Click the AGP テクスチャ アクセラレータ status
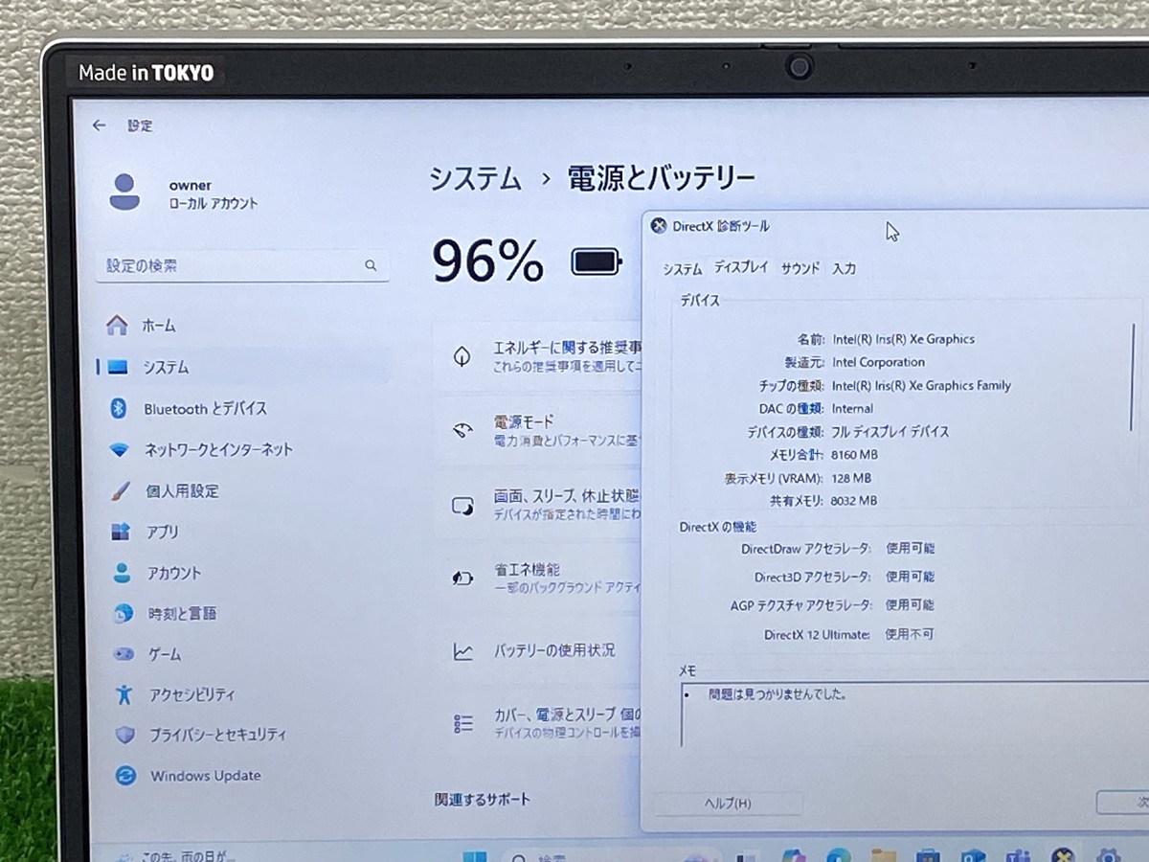Screen dimensions: 1149x862 pos(910,605)
